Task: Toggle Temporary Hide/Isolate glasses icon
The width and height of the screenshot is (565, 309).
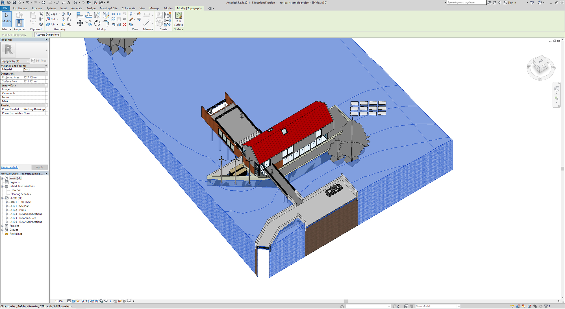Action: click(106, 301)
